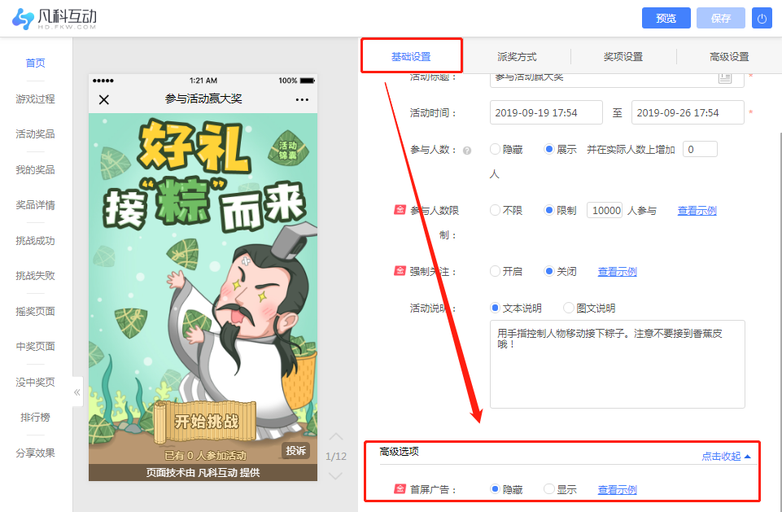Open 查看示例 link for participant limit

pos(697,211)
